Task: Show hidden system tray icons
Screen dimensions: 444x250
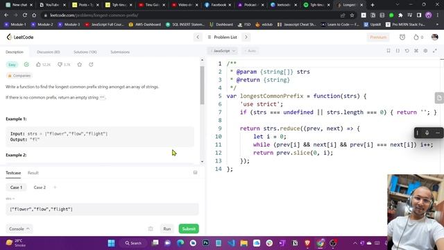Action: pos(355,243)
